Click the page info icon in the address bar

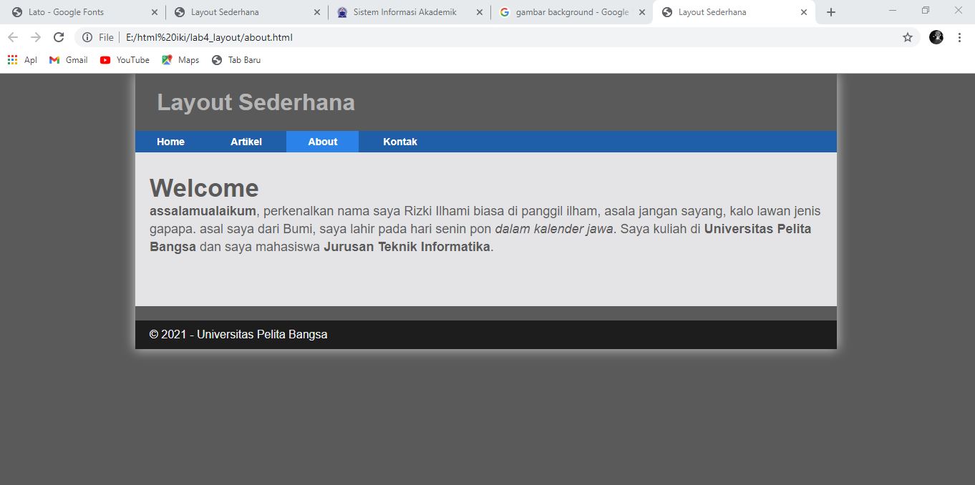click(86, 37)
